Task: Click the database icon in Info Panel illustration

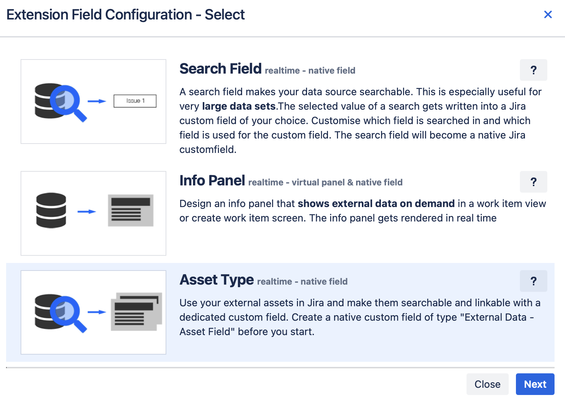Action: [51, 210]
